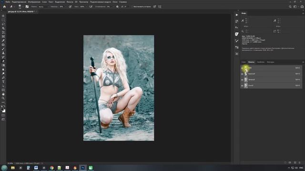Select the Hand tool
This screenshot has height=171, width=305.
[x=3, y=94]
